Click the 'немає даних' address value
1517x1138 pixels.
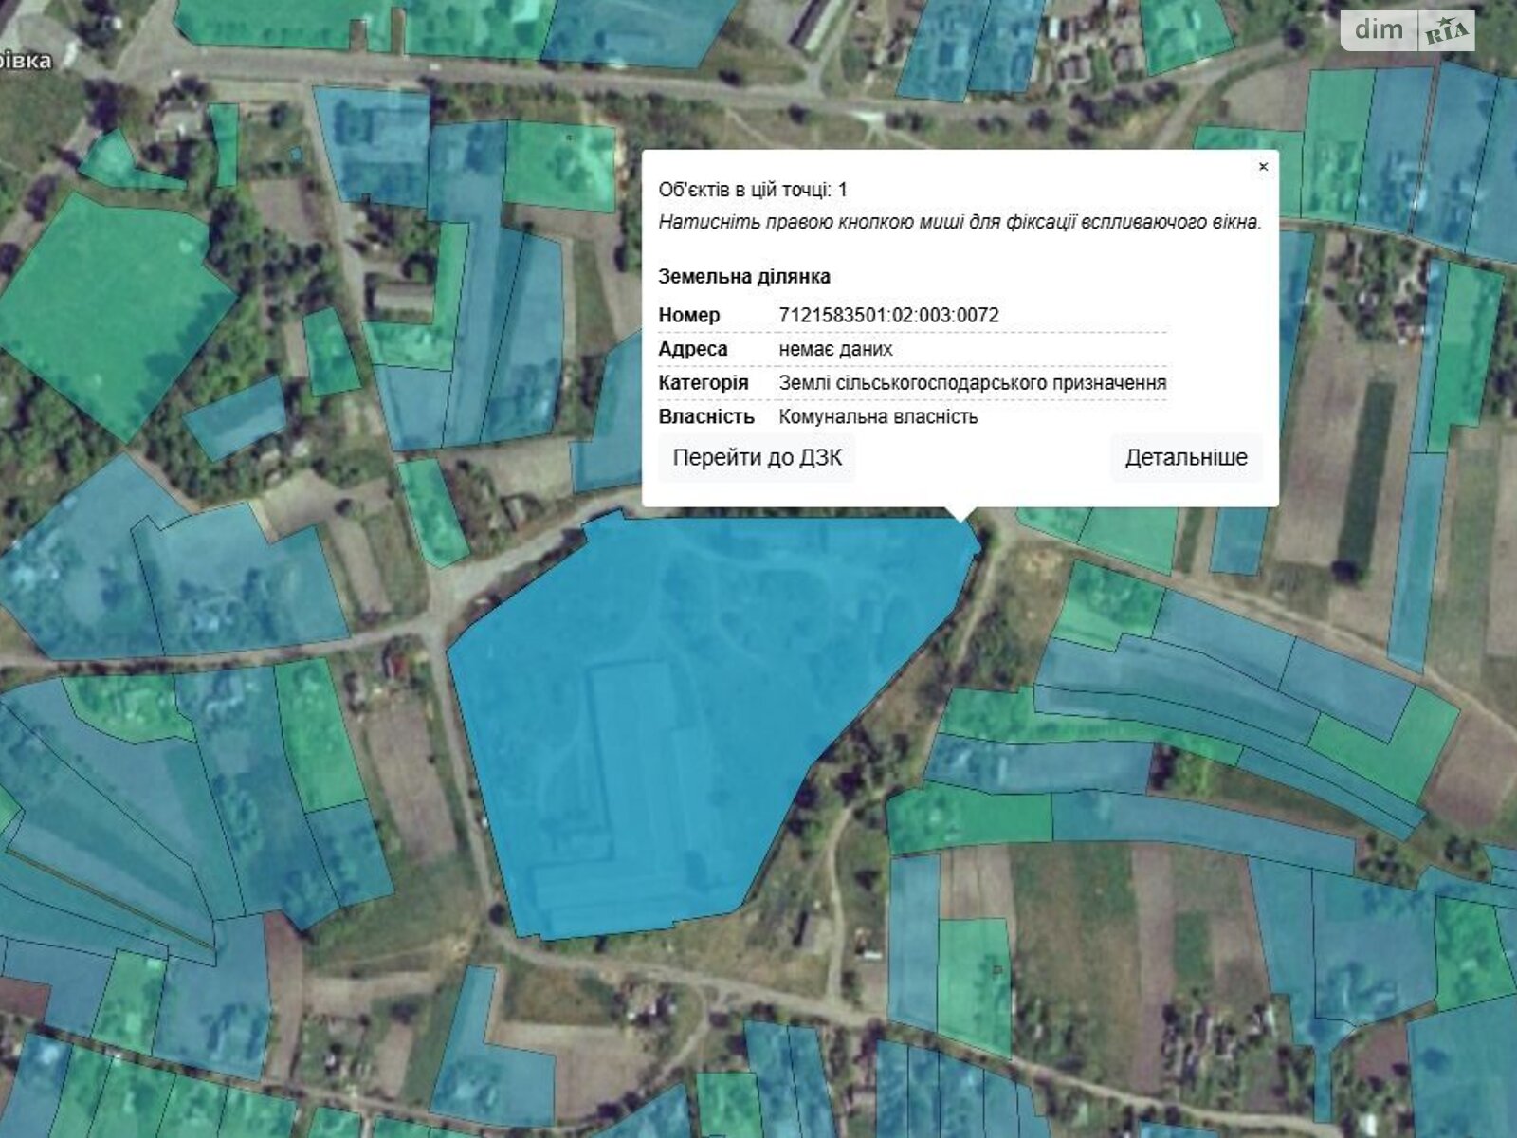tap(835, 349)
